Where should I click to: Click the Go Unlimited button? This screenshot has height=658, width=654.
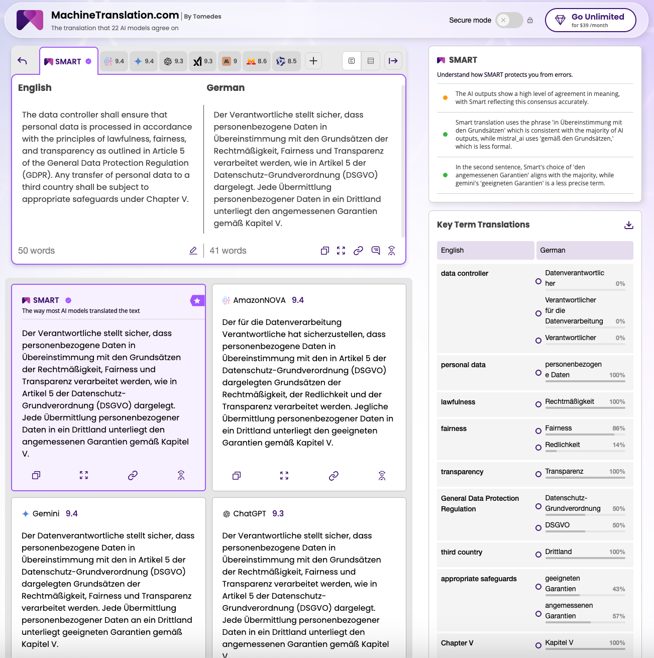(x=590, y=20)
